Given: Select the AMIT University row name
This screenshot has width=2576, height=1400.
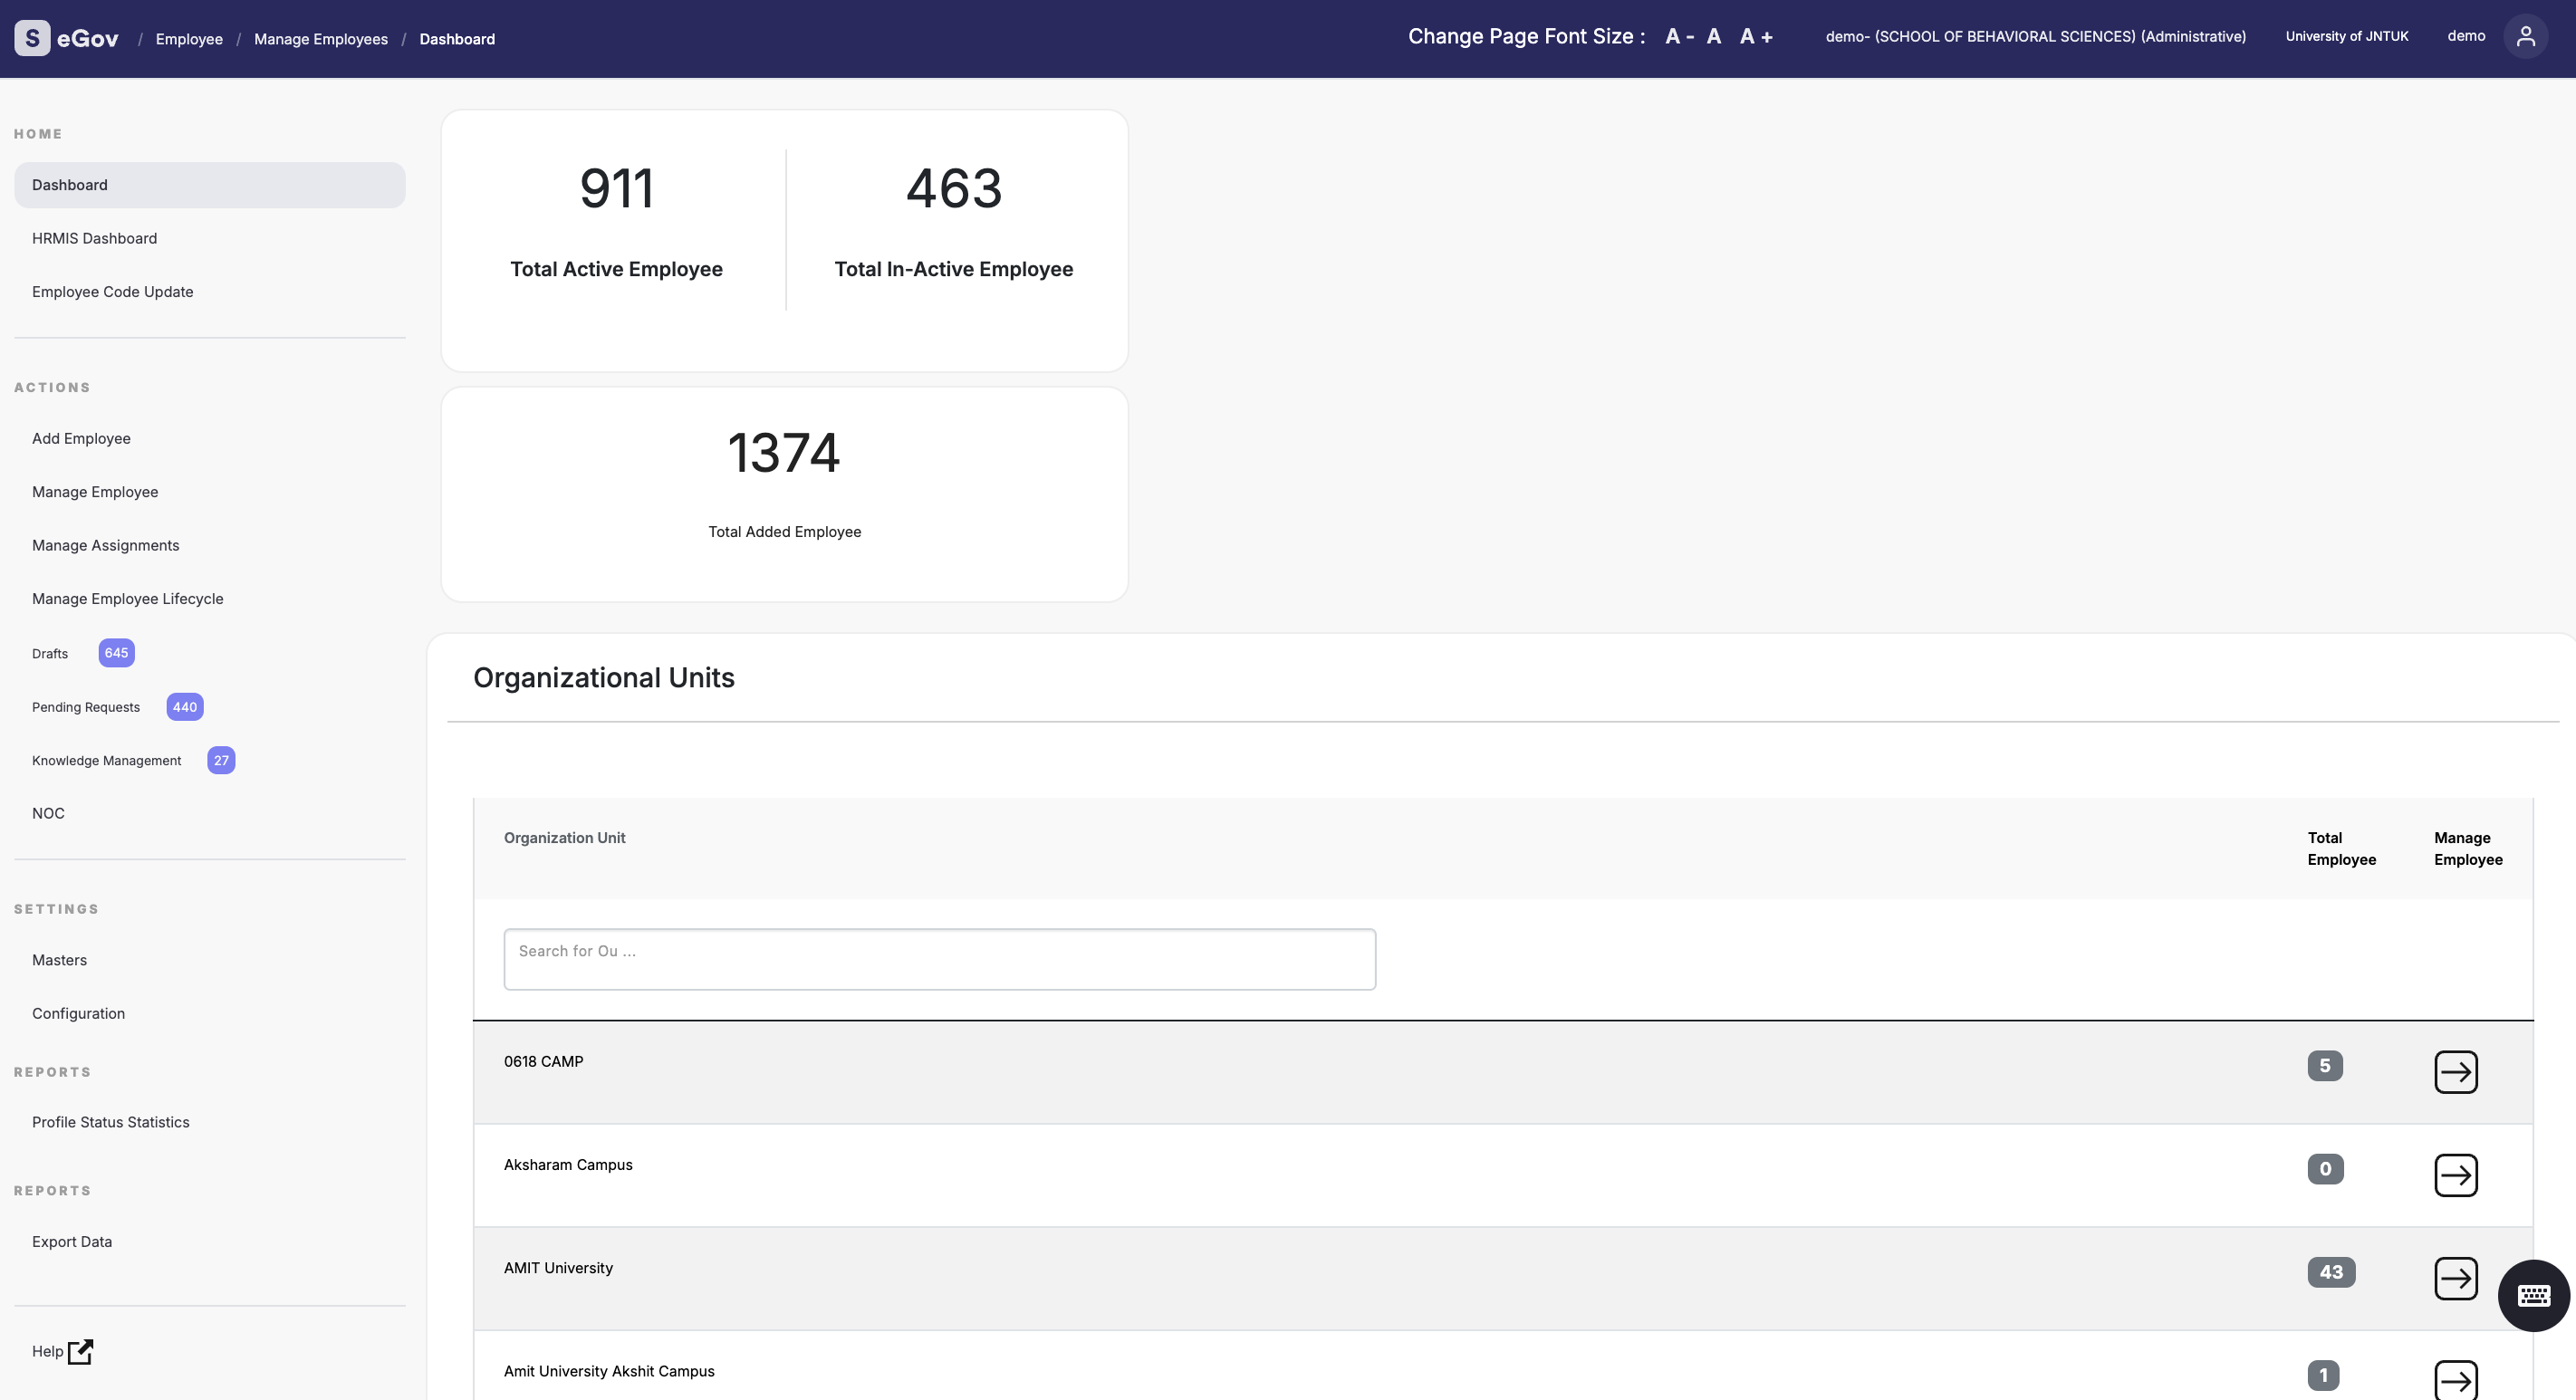Looking at the screenshot, I should pos(558,1268).
